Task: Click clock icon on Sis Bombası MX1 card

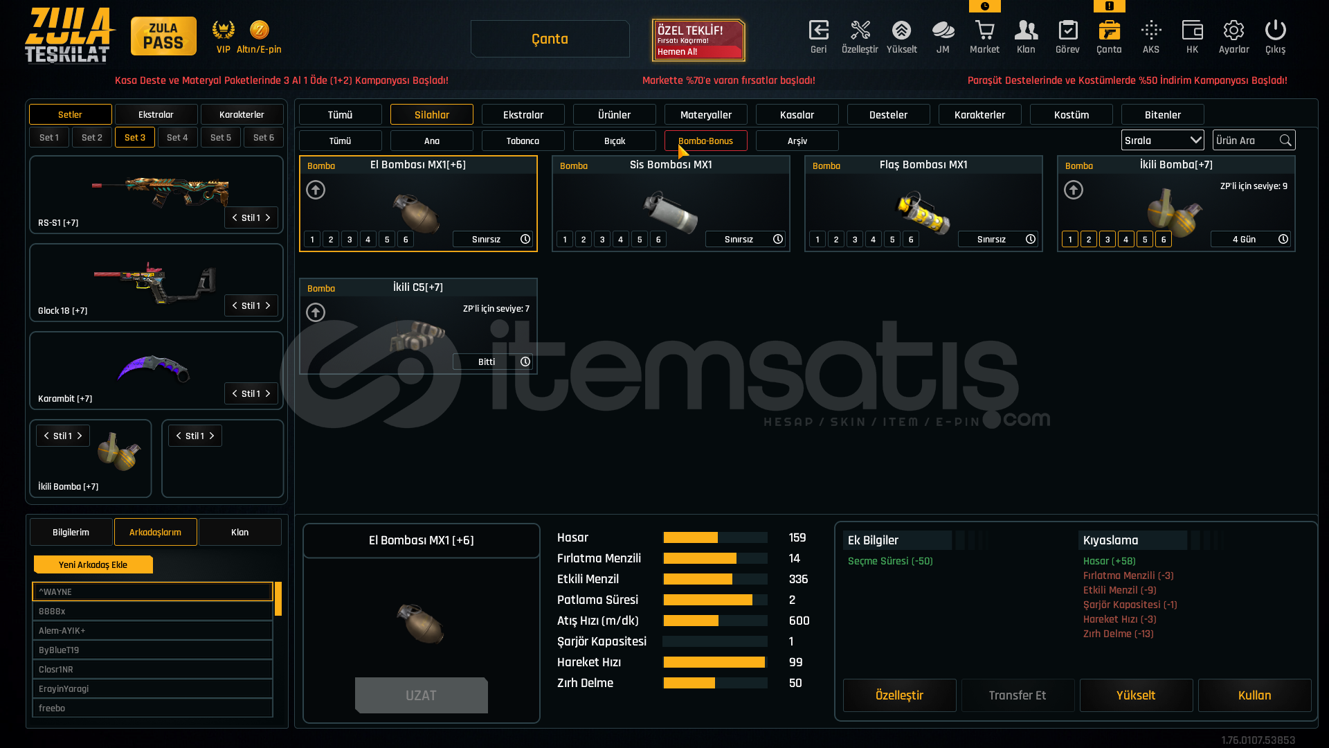Action: click(778, 239)
